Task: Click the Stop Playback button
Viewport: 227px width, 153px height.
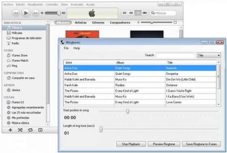Action: tap(131, 144)
